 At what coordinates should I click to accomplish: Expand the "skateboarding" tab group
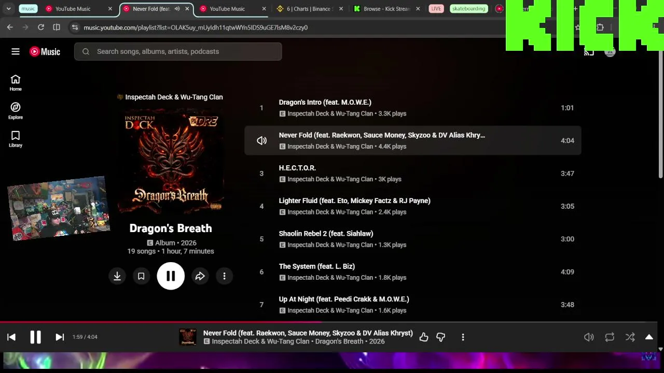point(468,9)
